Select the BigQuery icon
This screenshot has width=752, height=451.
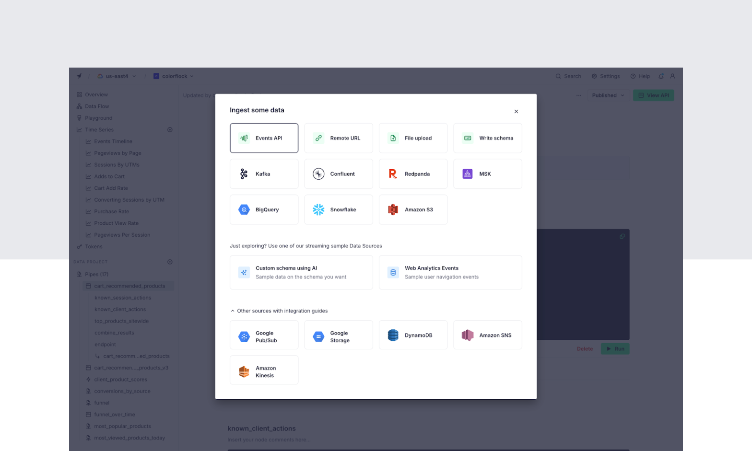tap(244, 209)
